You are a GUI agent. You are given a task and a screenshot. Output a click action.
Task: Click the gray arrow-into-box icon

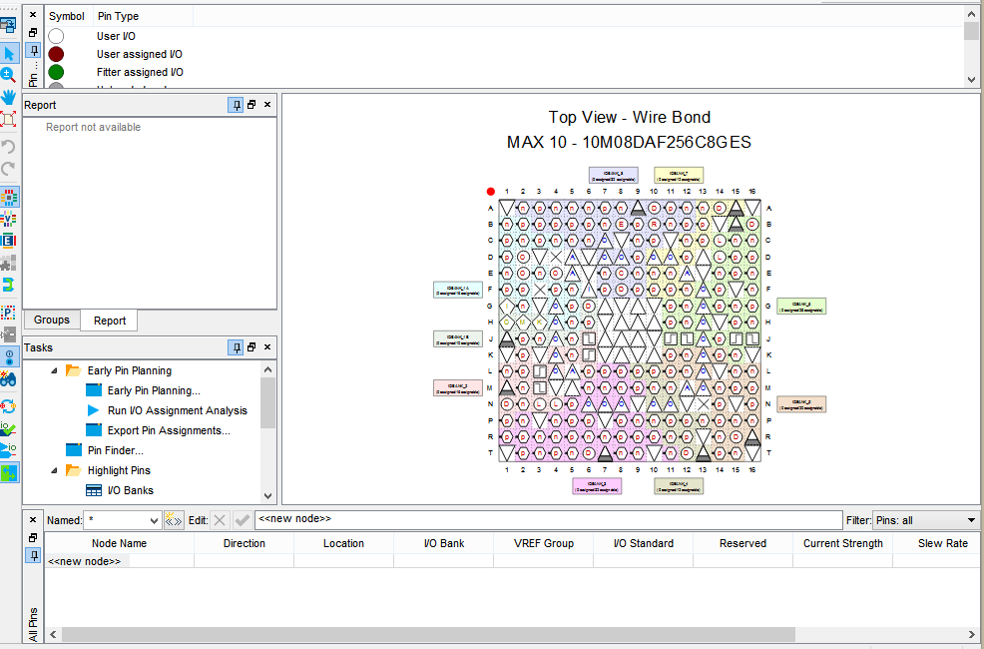9,333
